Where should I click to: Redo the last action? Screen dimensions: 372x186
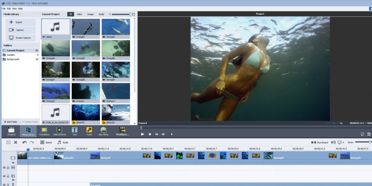(x=32, y=142)
